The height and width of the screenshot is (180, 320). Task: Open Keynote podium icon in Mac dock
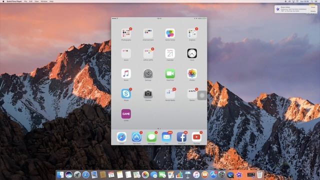tap(188, 174)
